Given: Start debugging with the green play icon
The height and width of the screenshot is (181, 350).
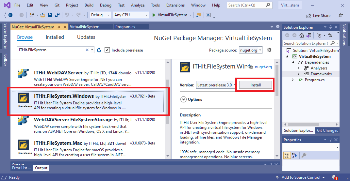Looking at the screenshot, I should point(154,15).
